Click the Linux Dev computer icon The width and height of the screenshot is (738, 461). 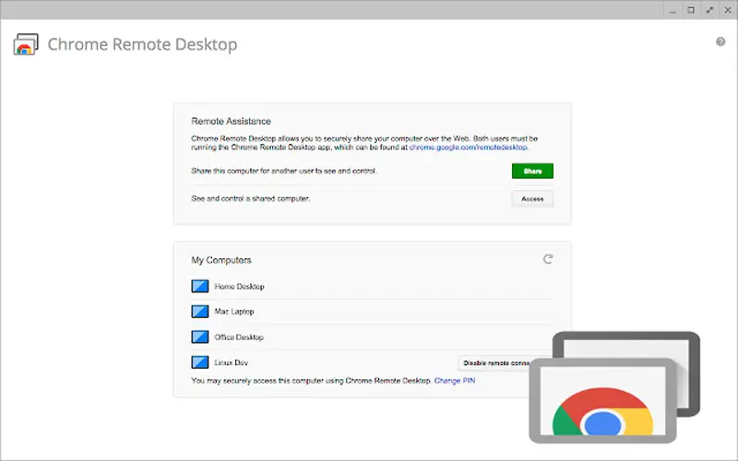click(200, 362)
